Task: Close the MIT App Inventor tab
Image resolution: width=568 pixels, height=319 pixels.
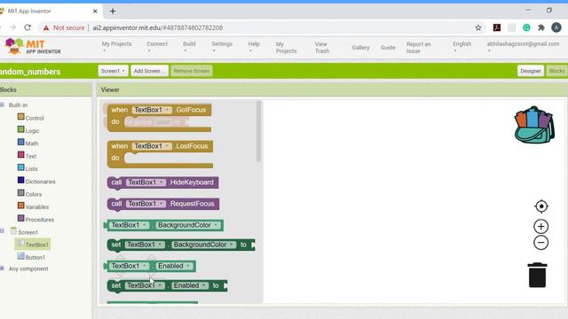Action: 95,12
